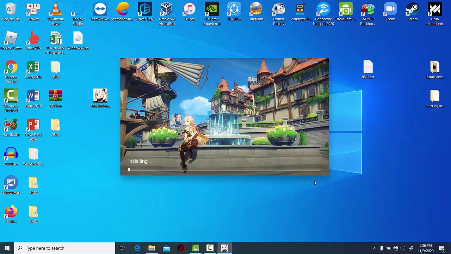Viewport: 451px width, 254px height.
Task: Select the iTunes desktop shortcut
Action: pos(189,12)
